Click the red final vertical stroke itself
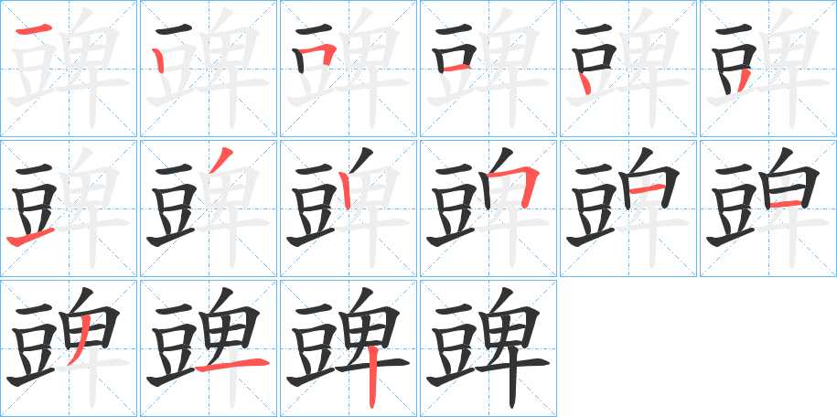Image resolution: width=837 pixels, height=417 pixels. click(x=374, y=375)
